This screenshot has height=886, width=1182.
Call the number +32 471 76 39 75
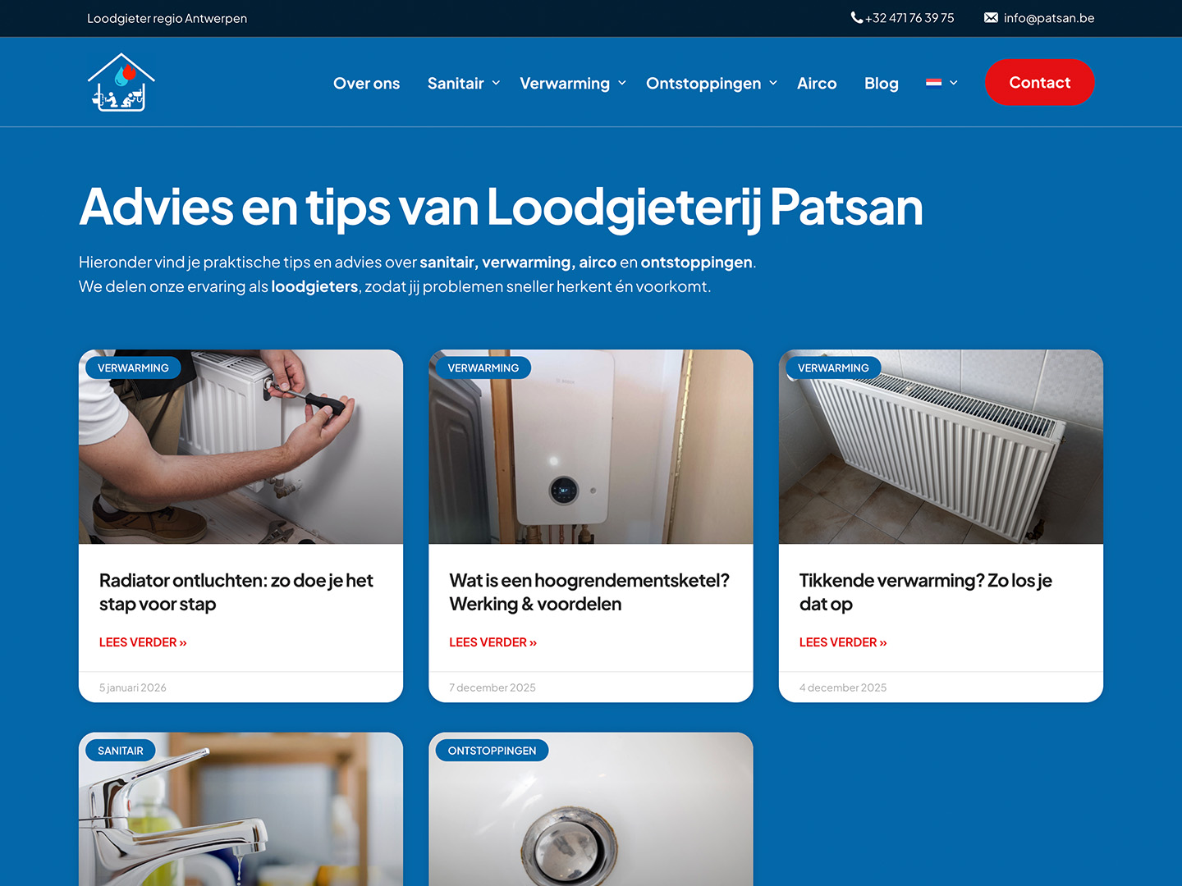click(909, 18)
